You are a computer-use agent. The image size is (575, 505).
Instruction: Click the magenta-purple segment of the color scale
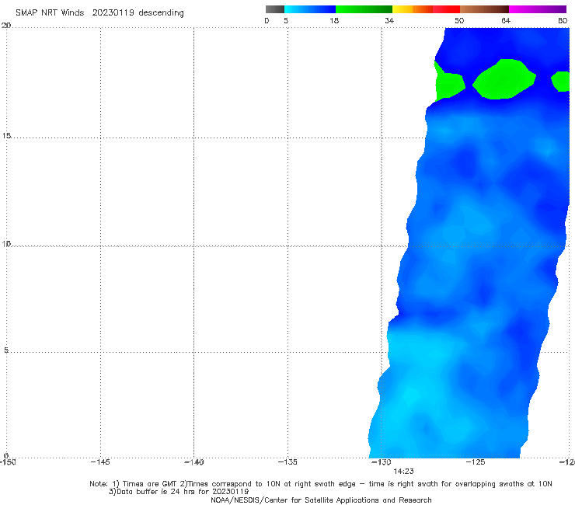(538, 9)
